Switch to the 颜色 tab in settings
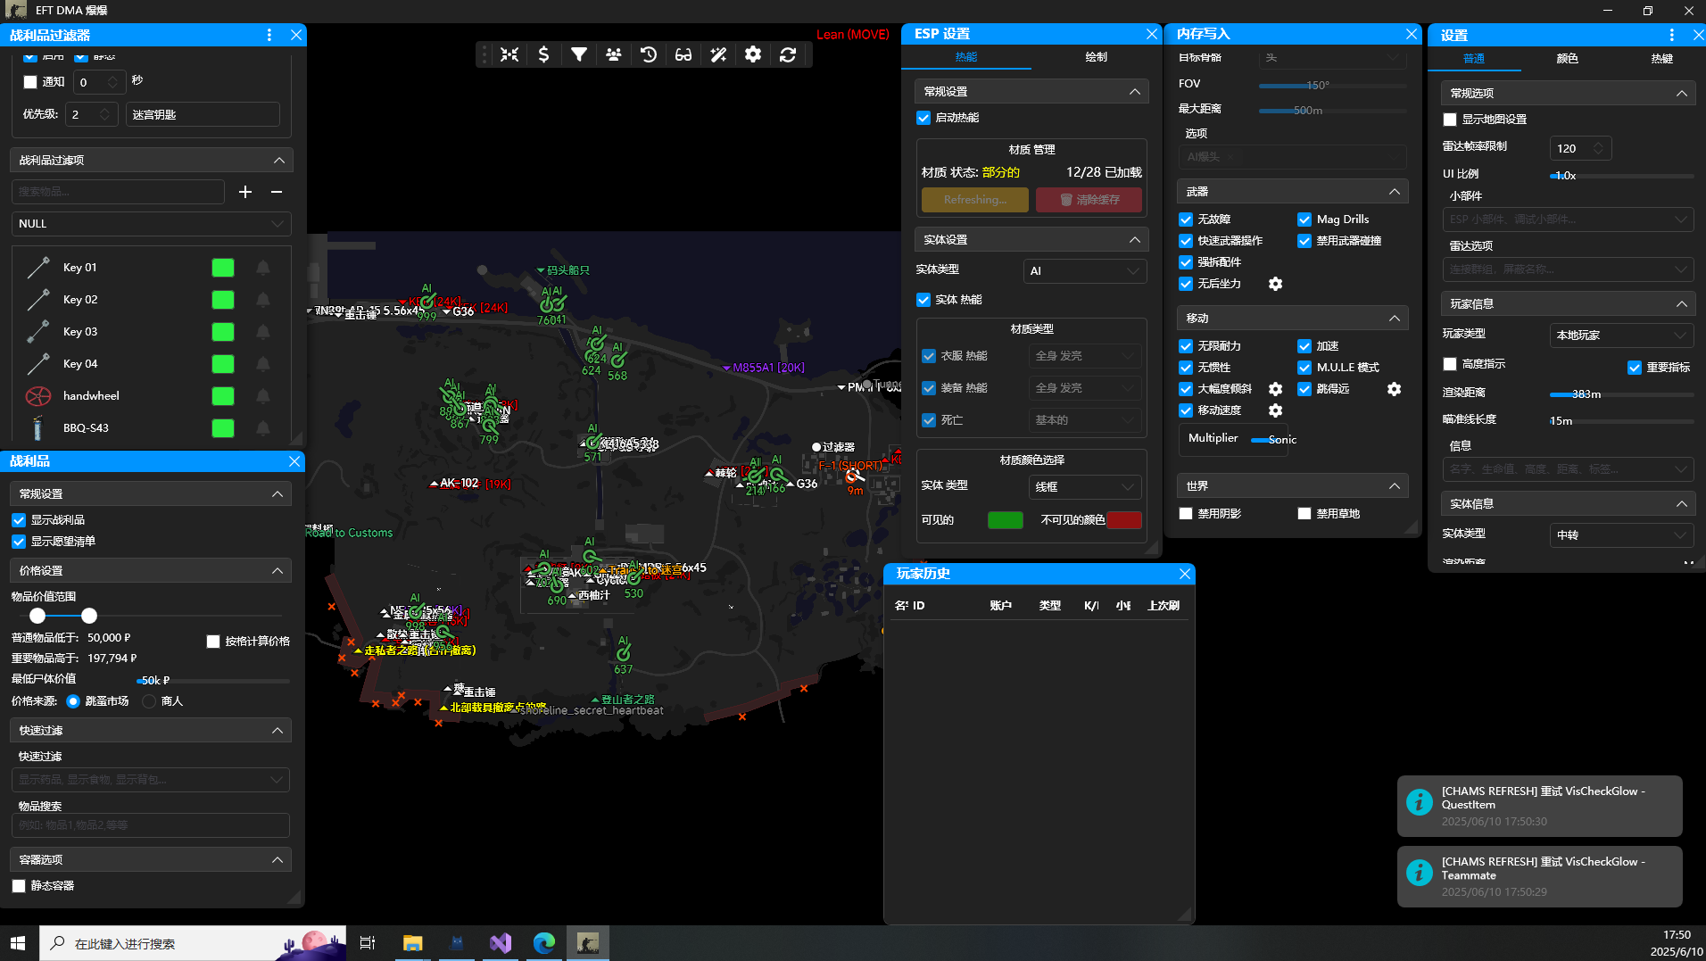Screen dimensions: 1706x961 [1568, 59]
